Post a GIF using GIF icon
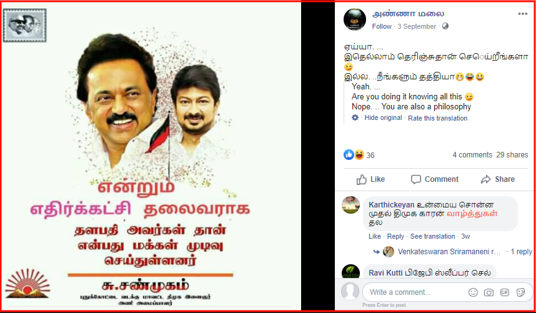Image resolution: width=536 pixels, height=313 pixels. click(x=505, y=292)
